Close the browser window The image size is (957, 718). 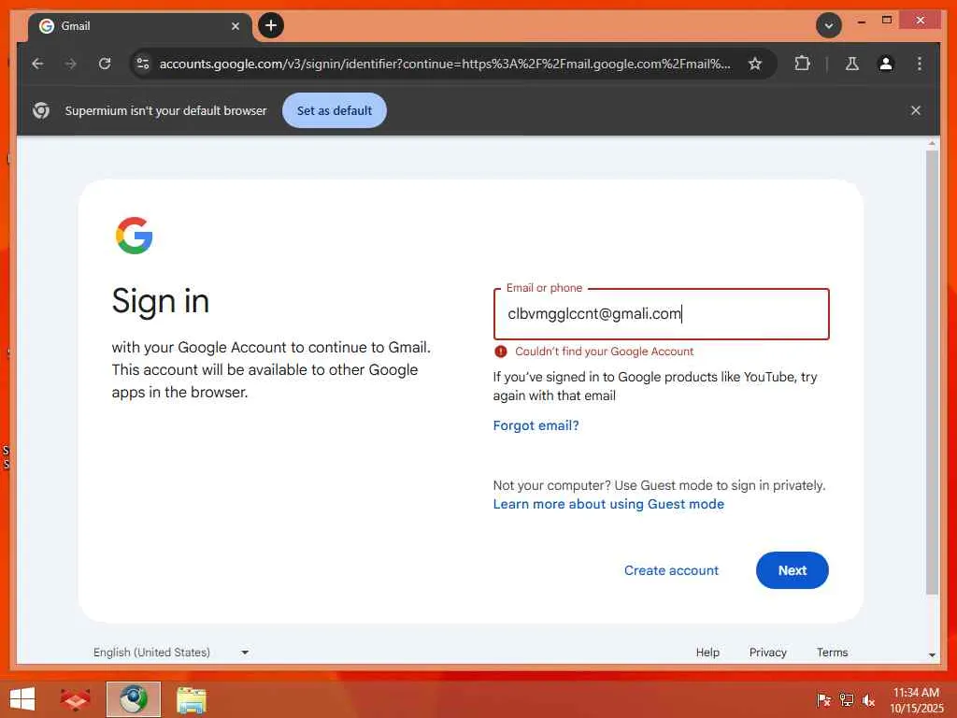click(x=921, y=21)
